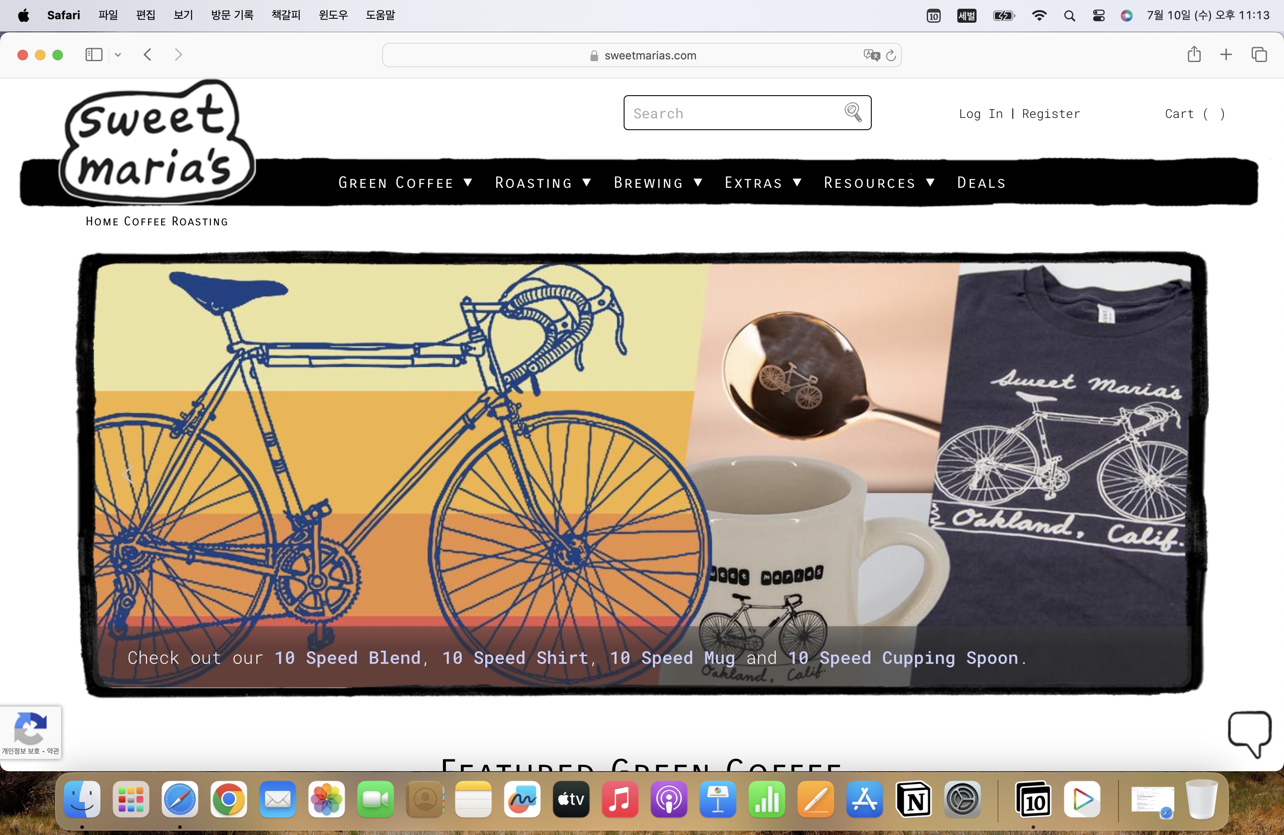Click the magnifier icon in search box

tap(853, 112)
